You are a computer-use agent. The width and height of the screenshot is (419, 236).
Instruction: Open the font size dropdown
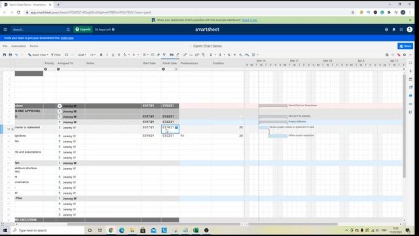click(x=92, y=55)
